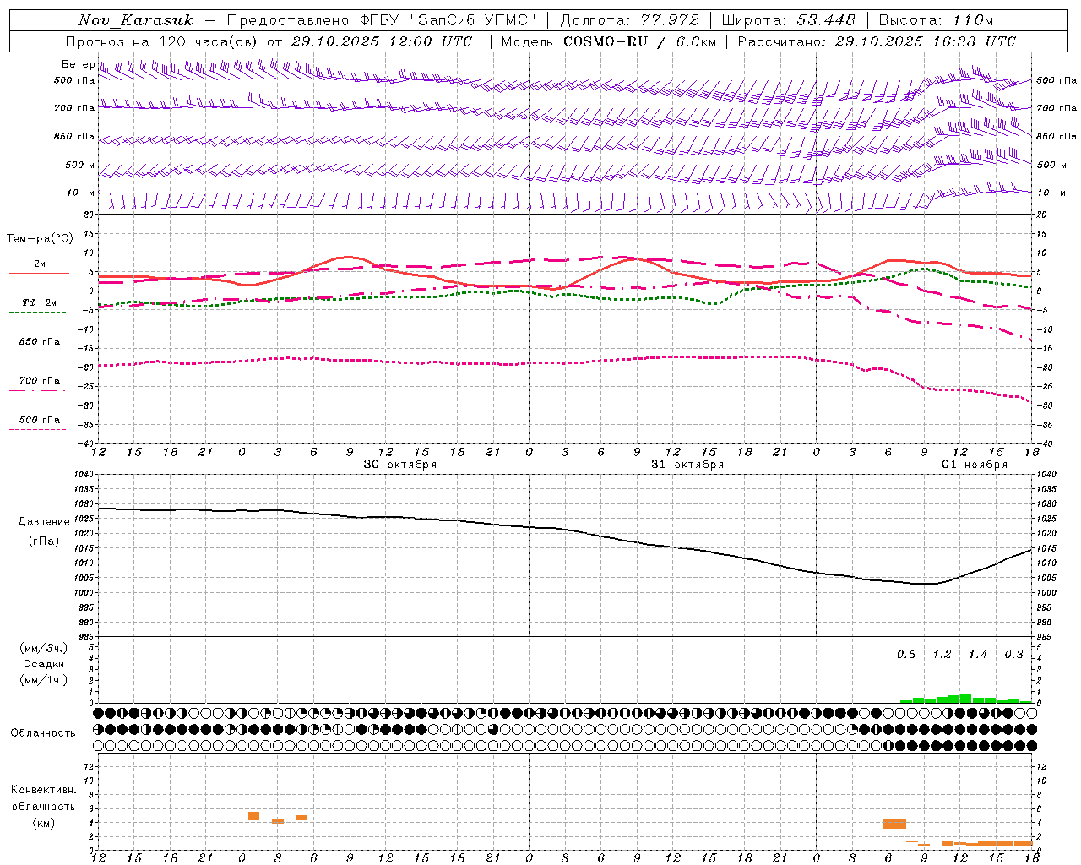Image resolution: width=1081 pixels, height=865 pixels.
Task: Click the 'Модель COSMO-RU / 6.6км' text
Action: point(608,41)
